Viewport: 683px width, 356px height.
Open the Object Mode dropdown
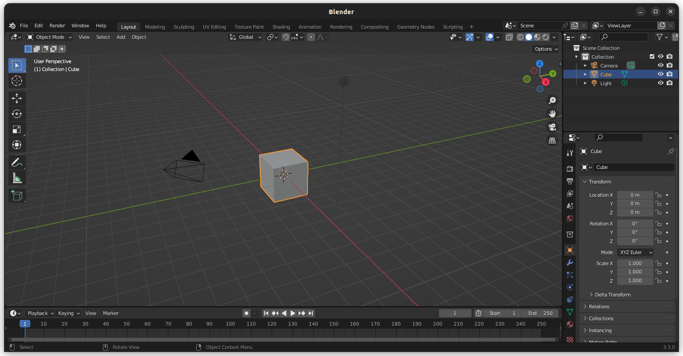click(x=50, y=37)
